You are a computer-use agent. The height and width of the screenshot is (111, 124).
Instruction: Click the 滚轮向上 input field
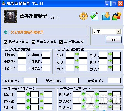pos(30,80)
